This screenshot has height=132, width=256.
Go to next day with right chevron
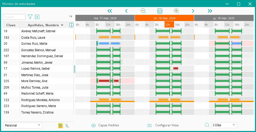[193, 11]
